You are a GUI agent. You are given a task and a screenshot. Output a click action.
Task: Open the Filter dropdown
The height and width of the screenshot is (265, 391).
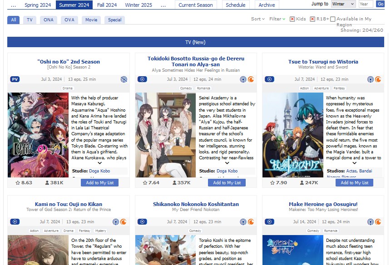point(277,19)
